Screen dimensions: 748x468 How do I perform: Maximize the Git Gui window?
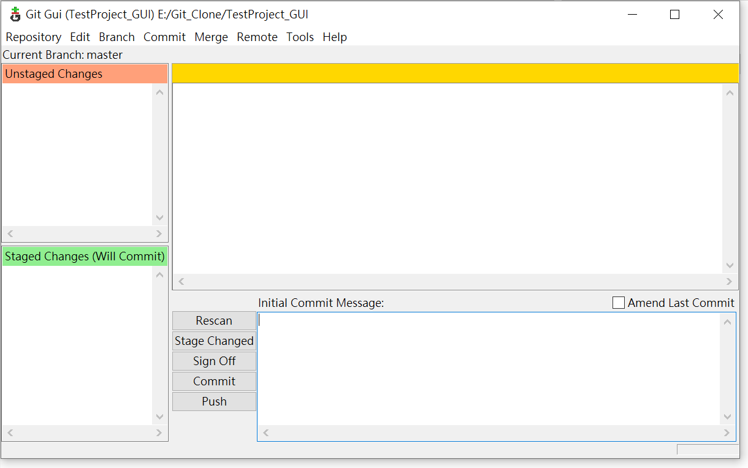(674, 15)
